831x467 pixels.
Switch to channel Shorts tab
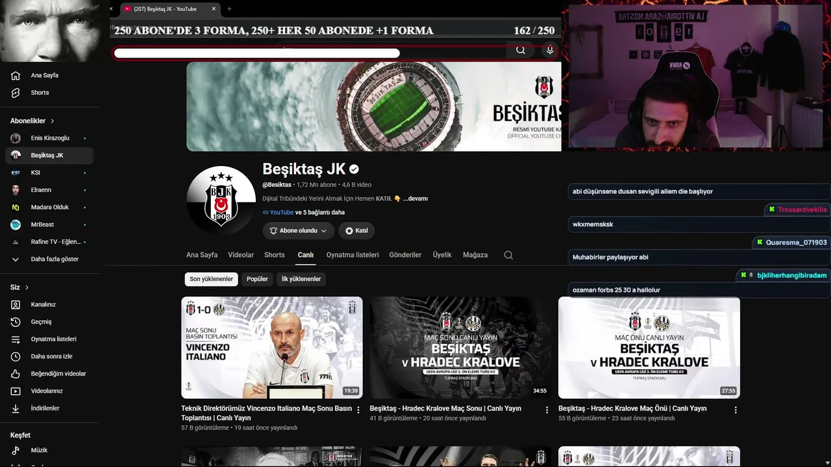[x=275, y=255]
